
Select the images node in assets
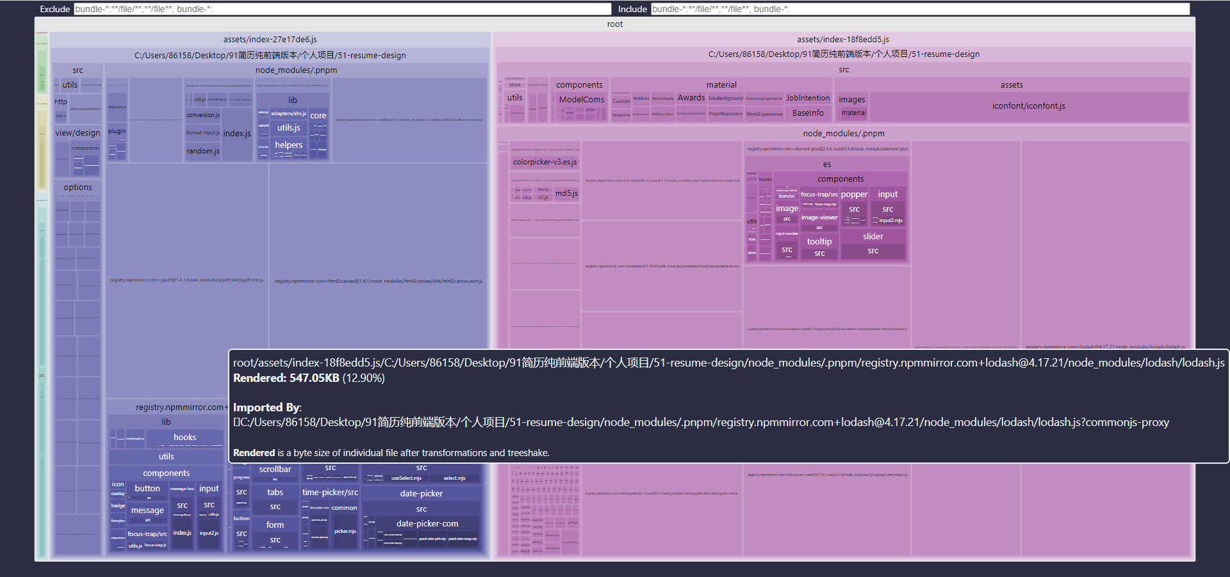851,100
